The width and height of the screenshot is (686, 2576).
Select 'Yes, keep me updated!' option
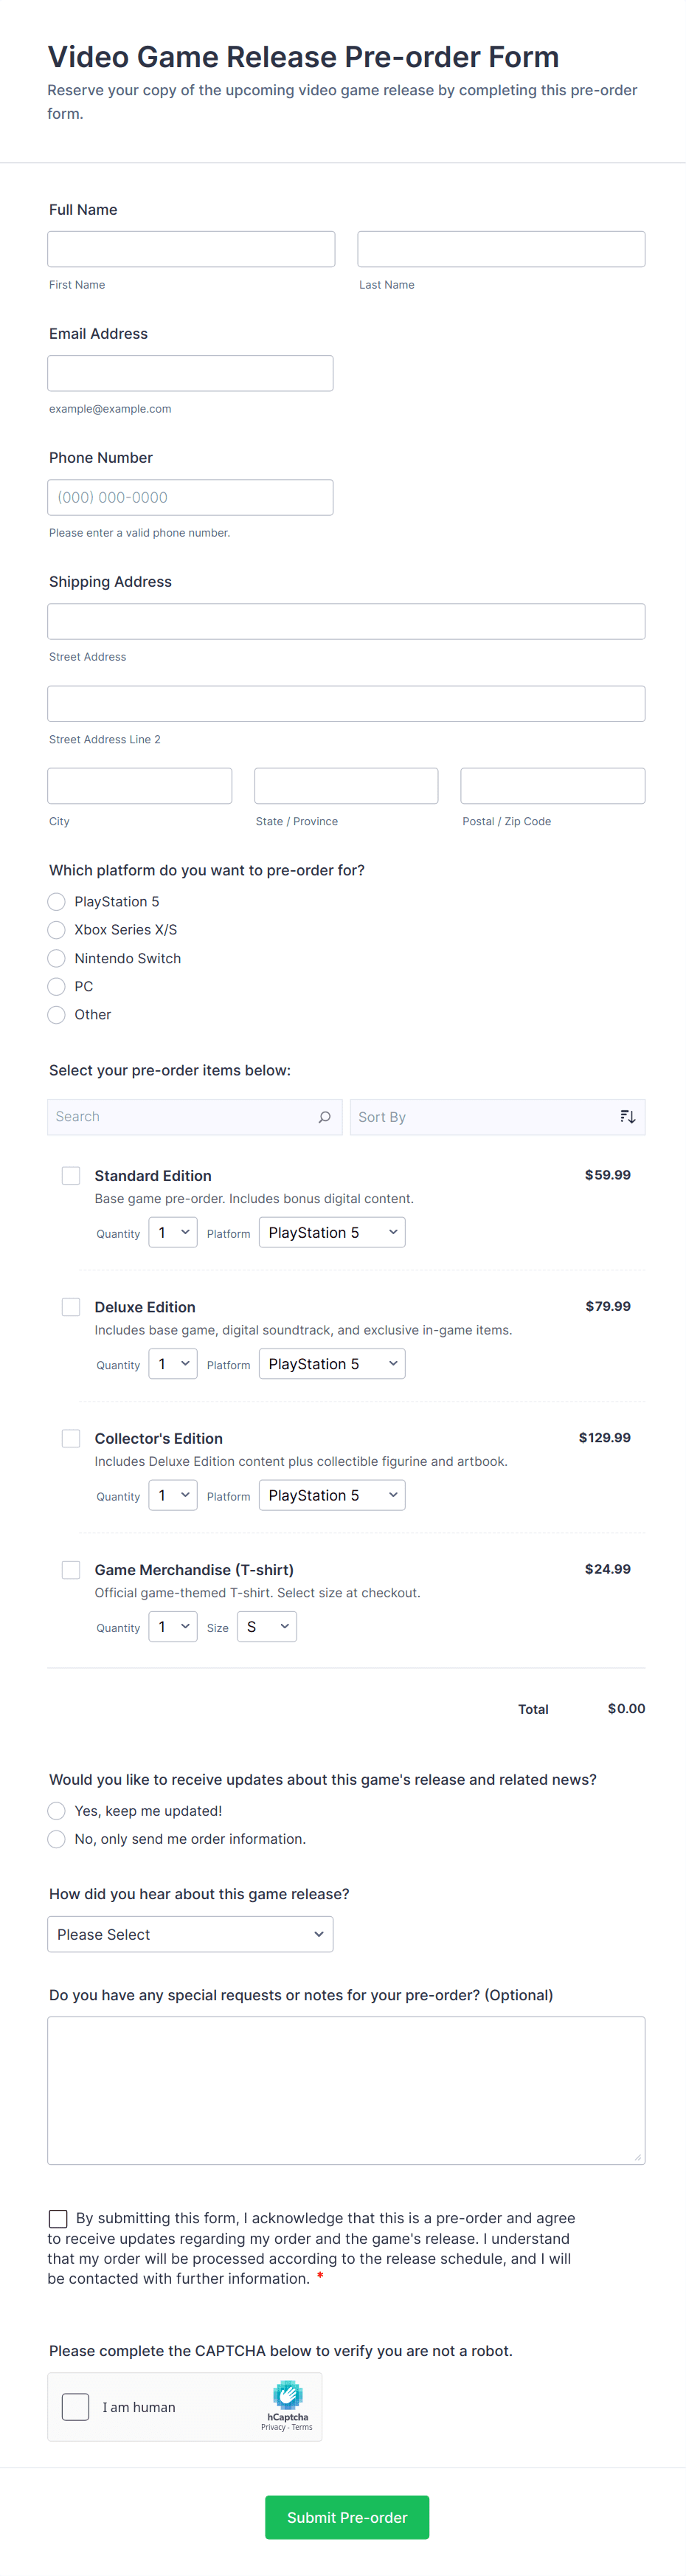click(57, 1811)
